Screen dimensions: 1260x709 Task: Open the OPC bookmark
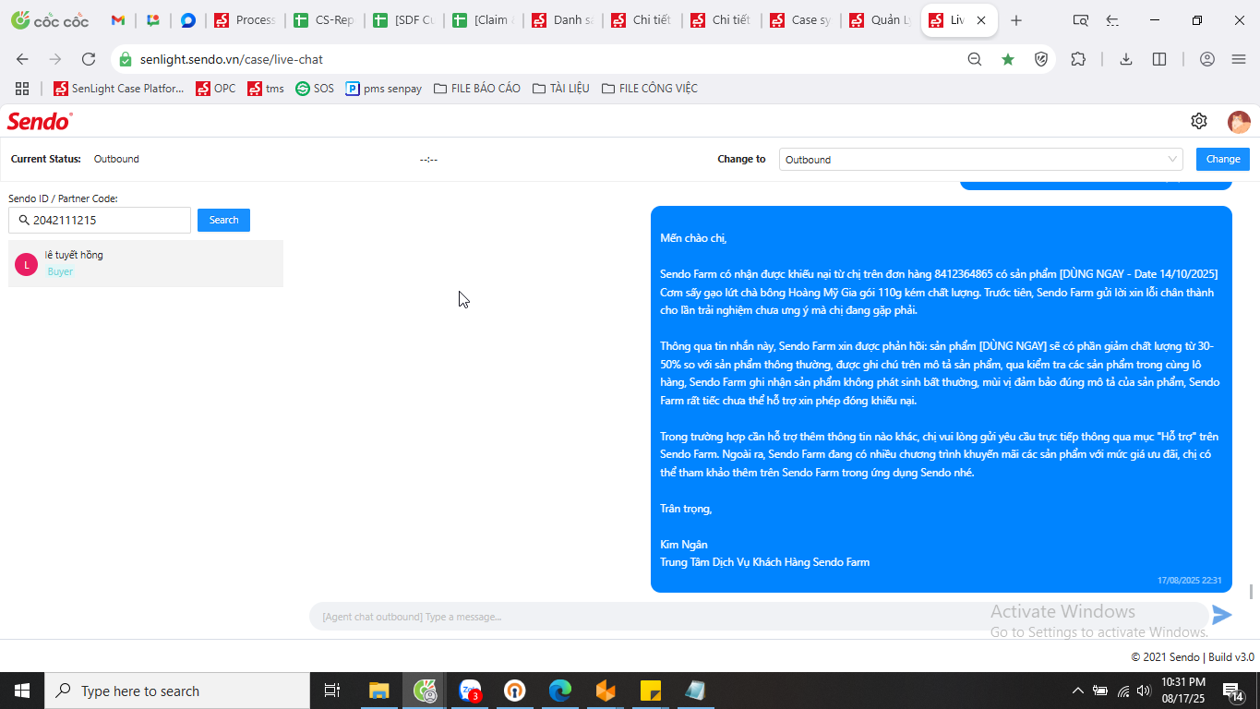tap(216, 89)
